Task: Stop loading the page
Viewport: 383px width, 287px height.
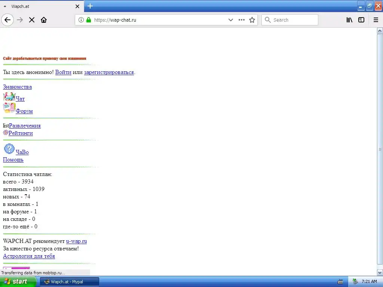Action: pos(32,20)
